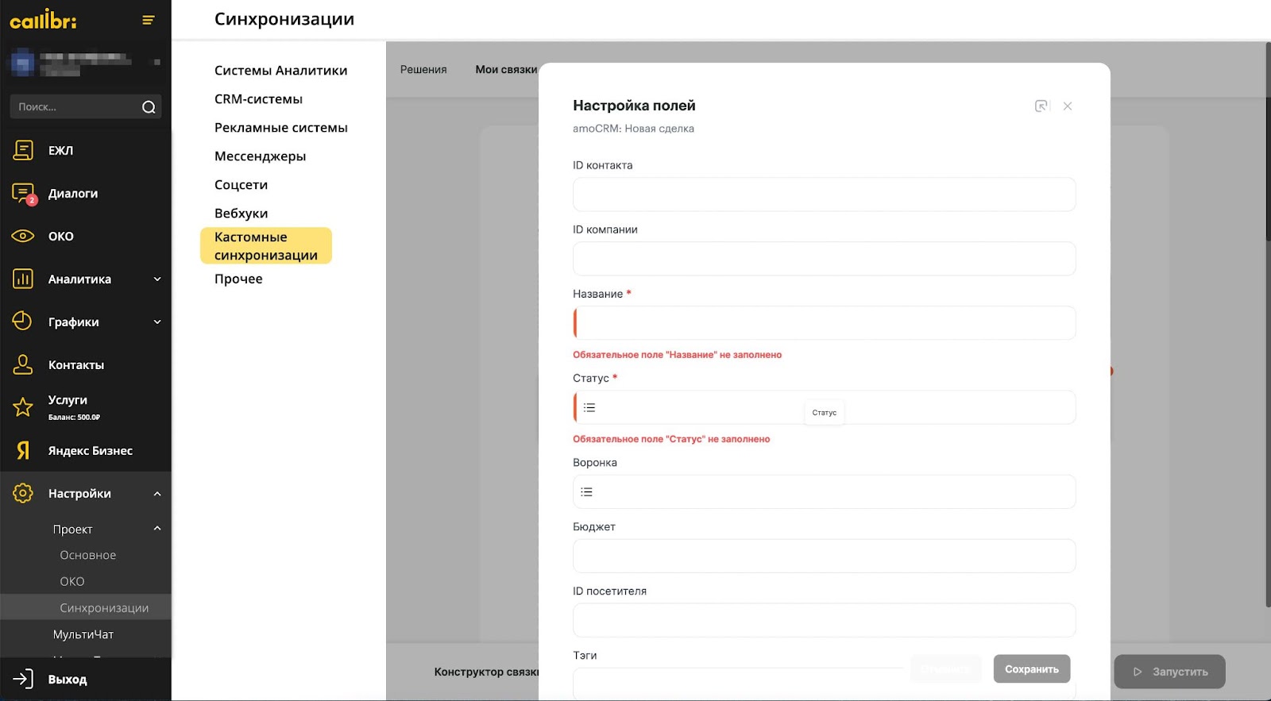Open the Статус dropdown field
The height and width of the screenshot is (701, 1271).
pos(825,407)
